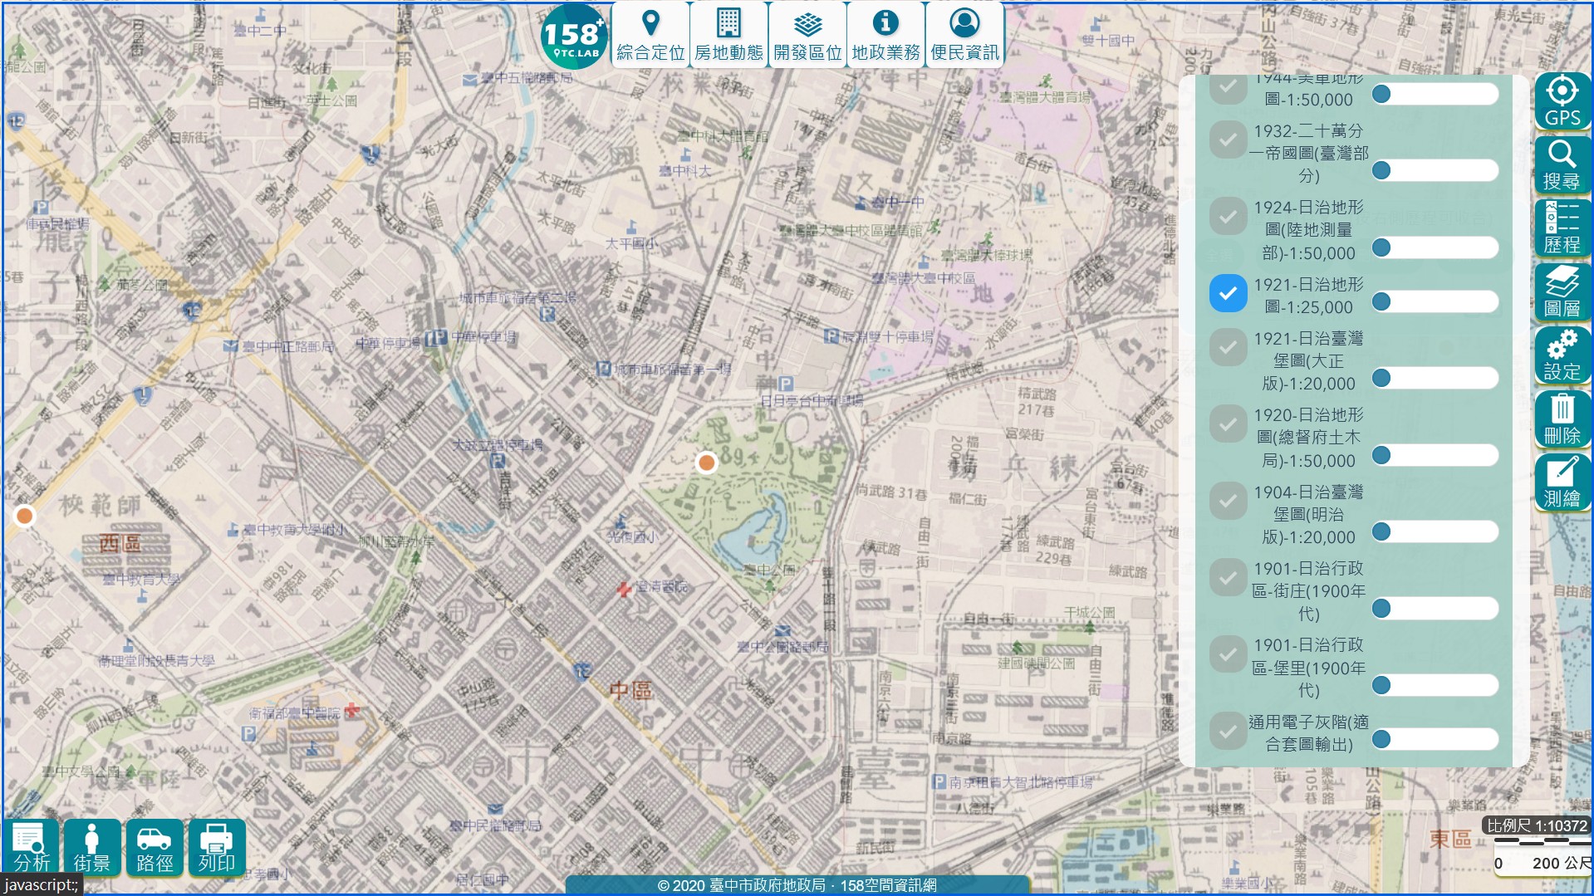Click the copyright 臺中市政府地政局 footer link
The image size is (1594, 896).
(797, 885)
